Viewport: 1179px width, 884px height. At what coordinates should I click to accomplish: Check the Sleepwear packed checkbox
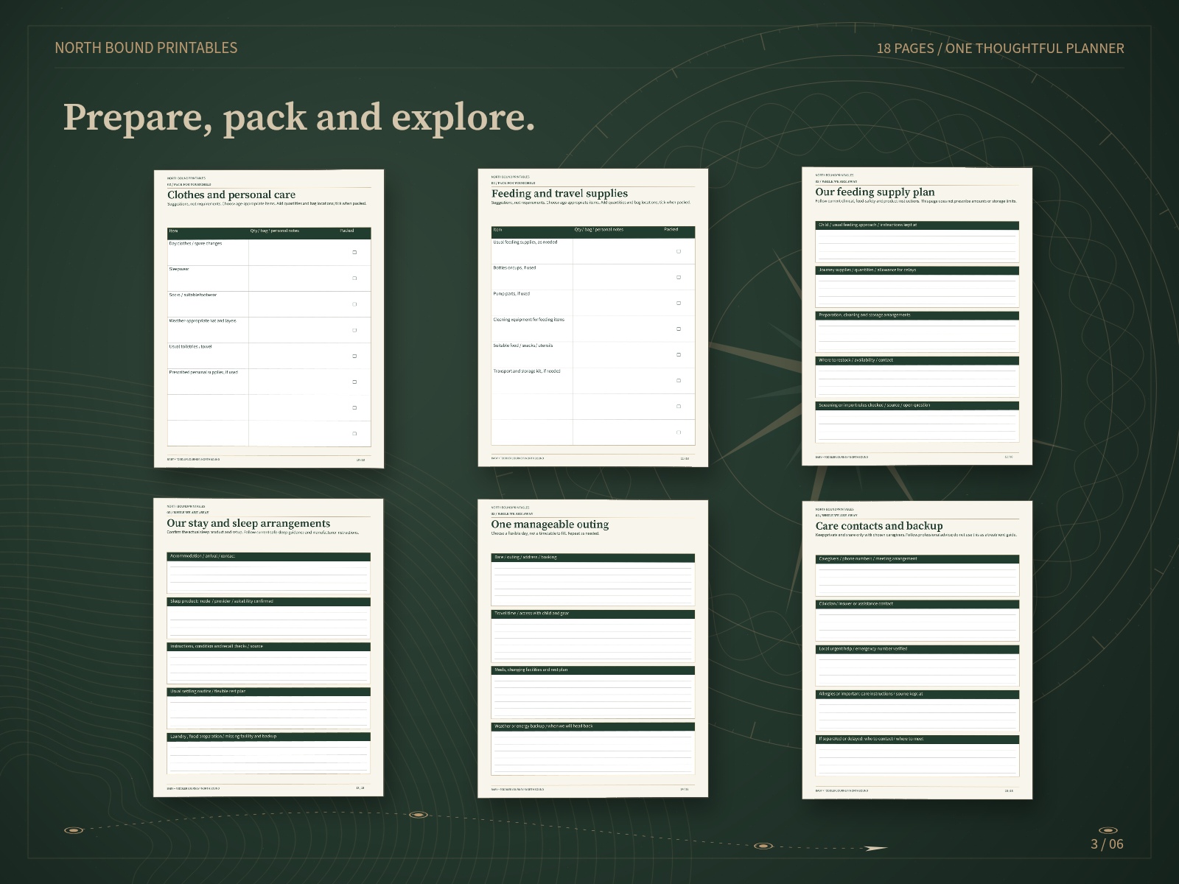[354, 278]
